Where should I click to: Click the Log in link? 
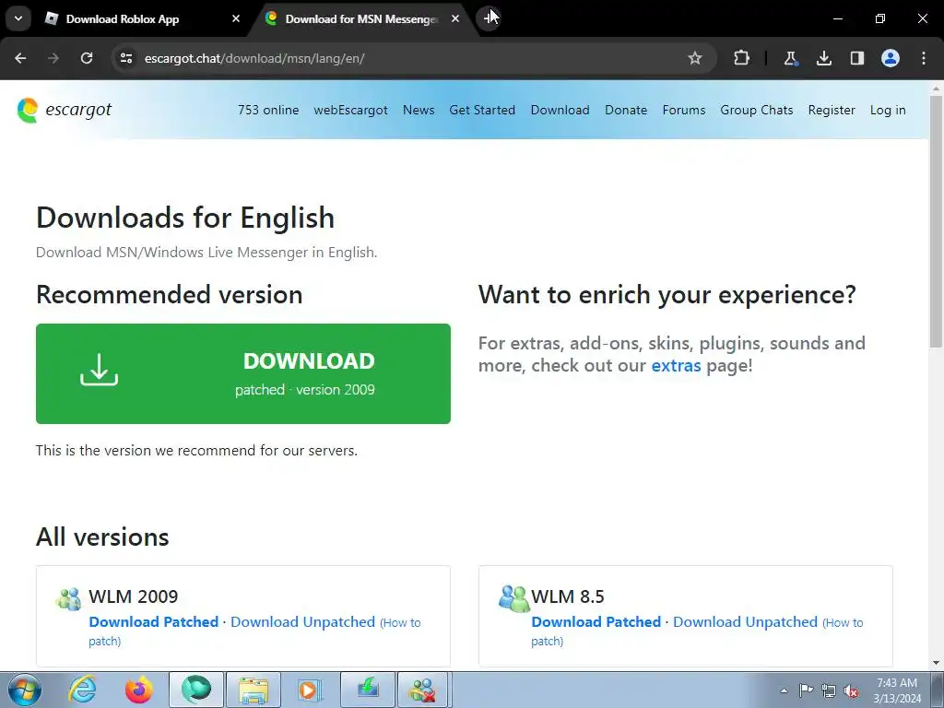888,111
